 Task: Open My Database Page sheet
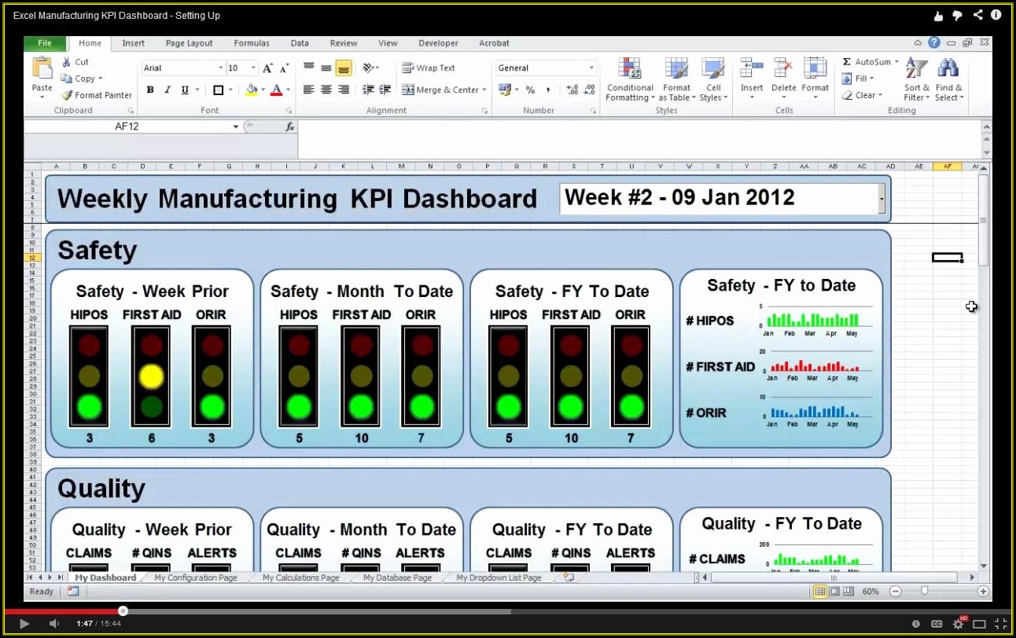(397, 577)
